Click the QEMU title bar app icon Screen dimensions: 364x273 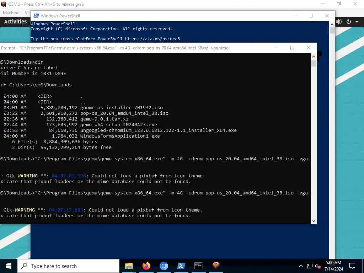(4, 4)
